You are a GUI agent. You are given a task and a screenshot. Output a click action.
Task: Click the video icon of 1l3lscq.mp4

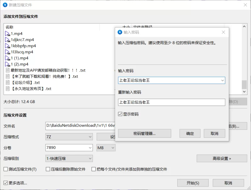pyautogui.click(x=8, y=52)
